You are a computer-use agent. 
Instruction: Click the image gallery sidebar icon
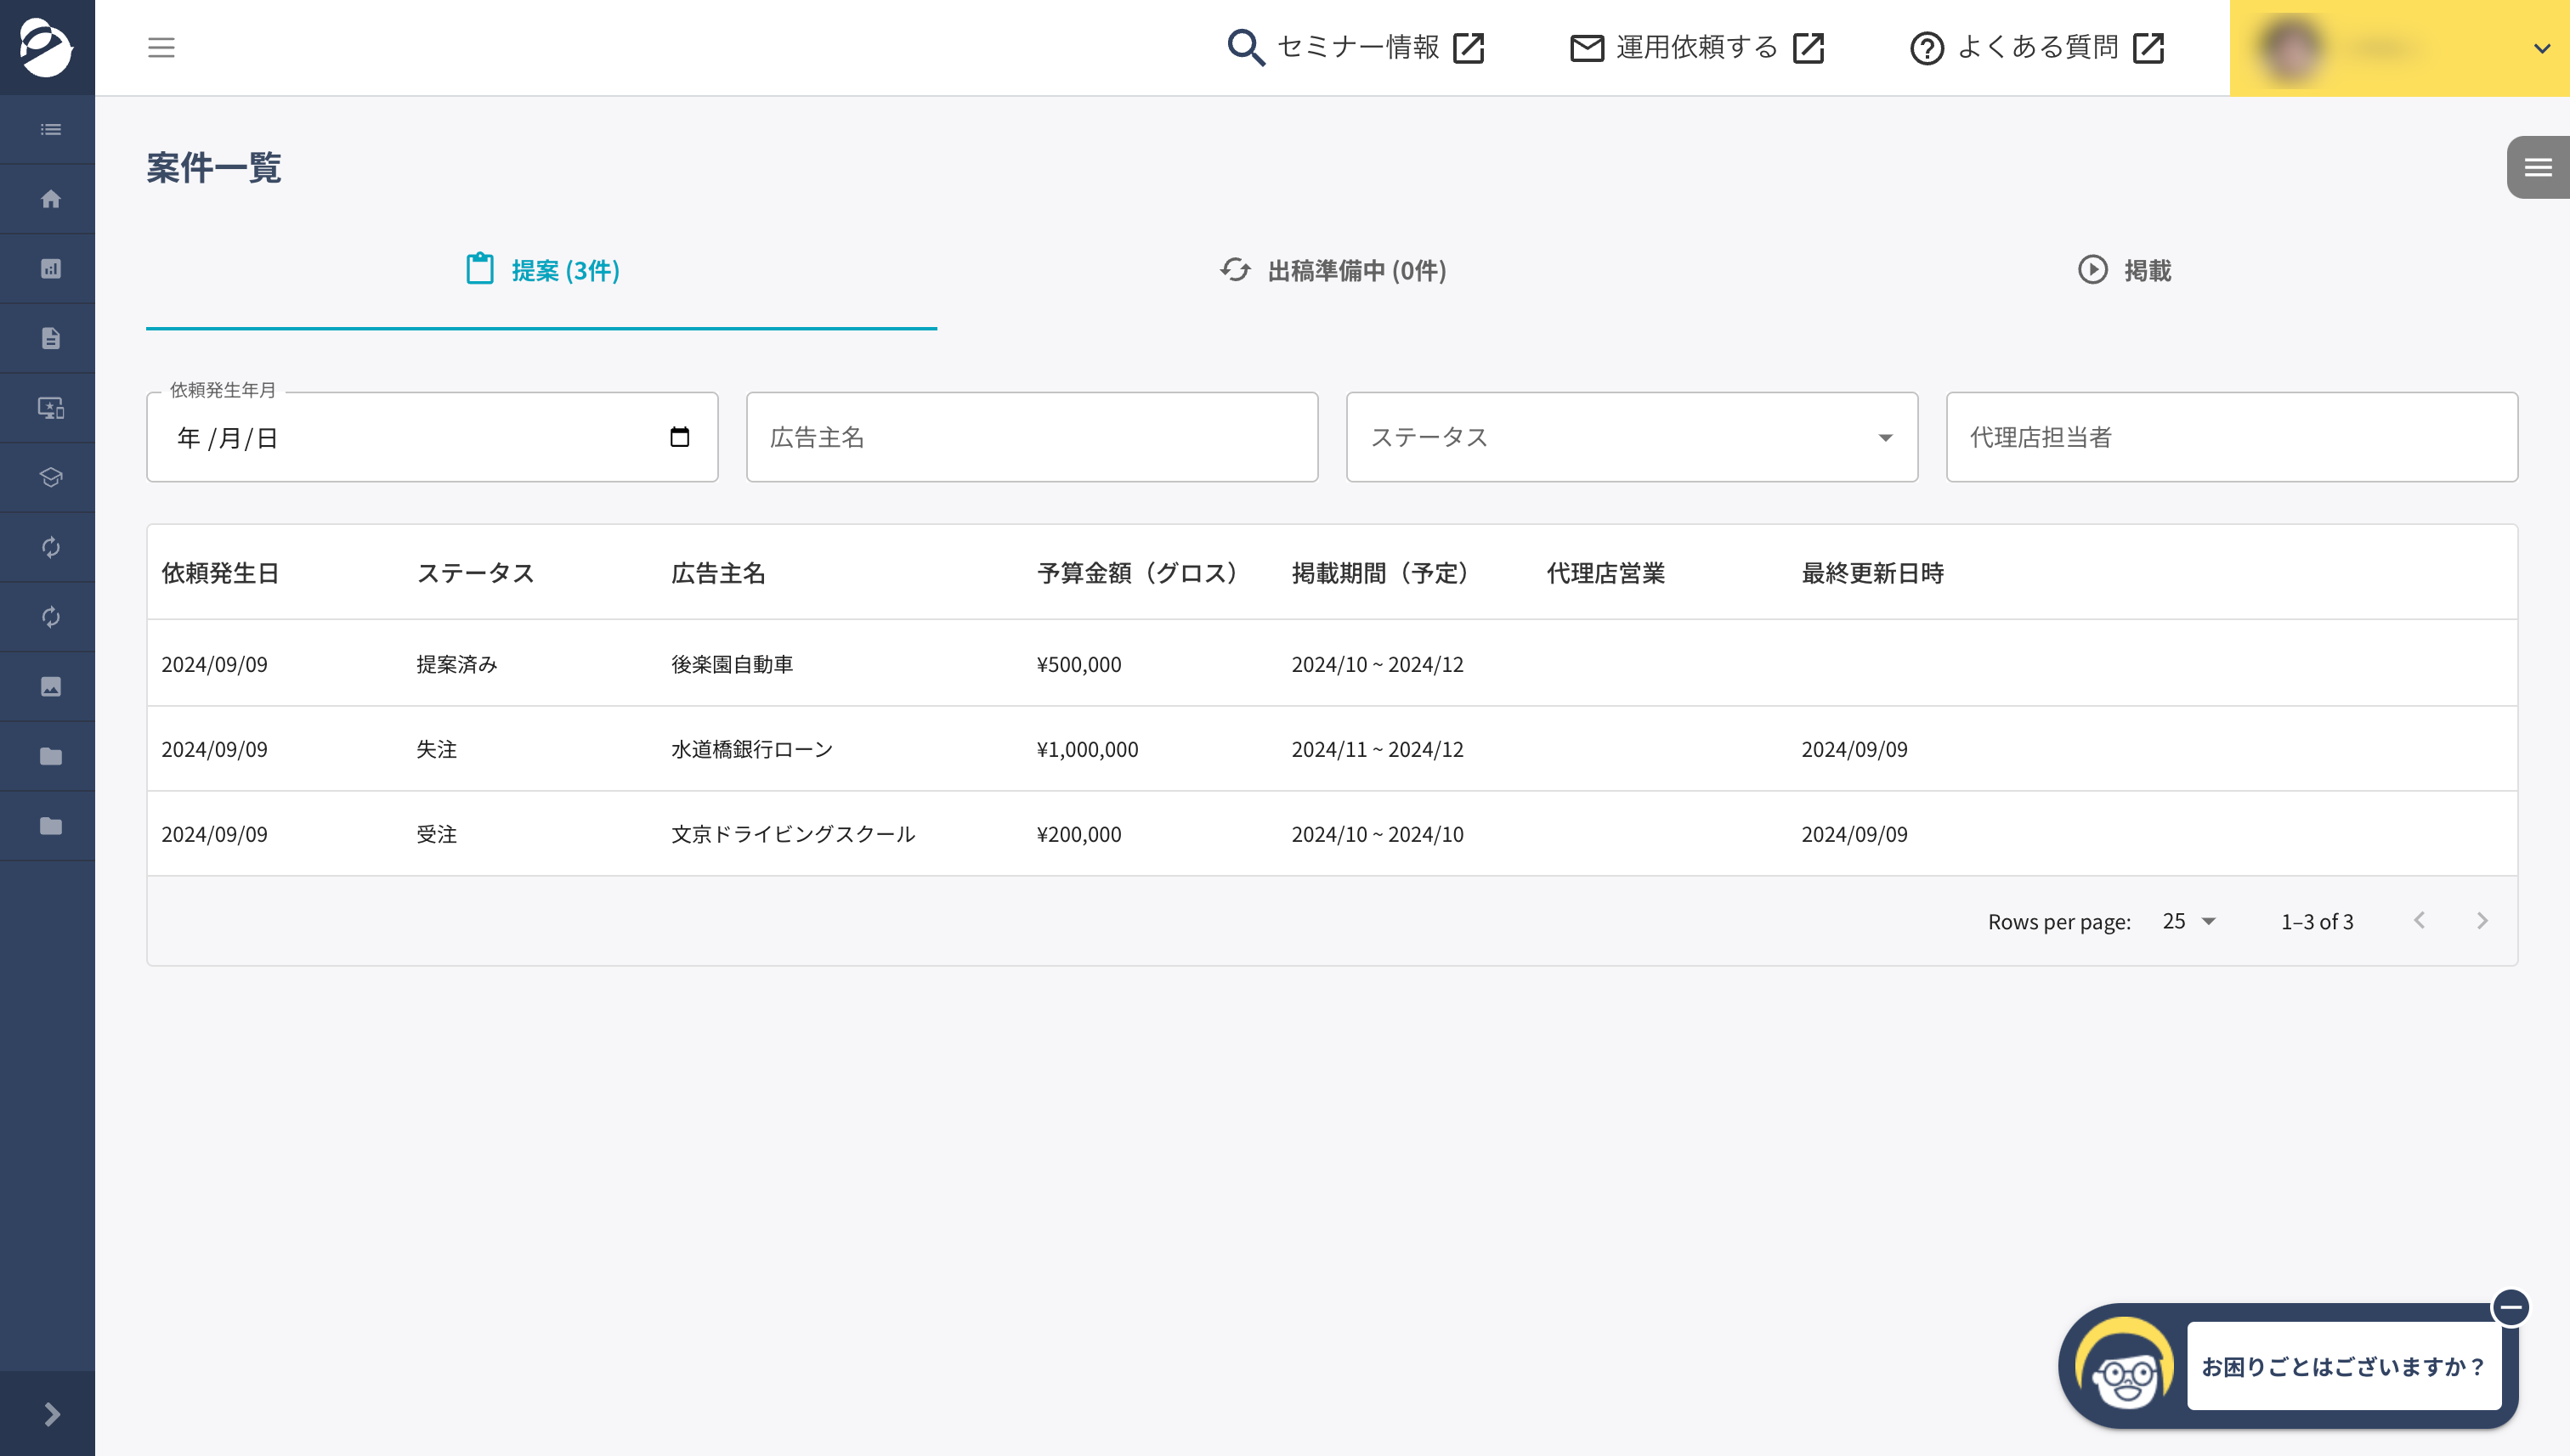point(50,687)
